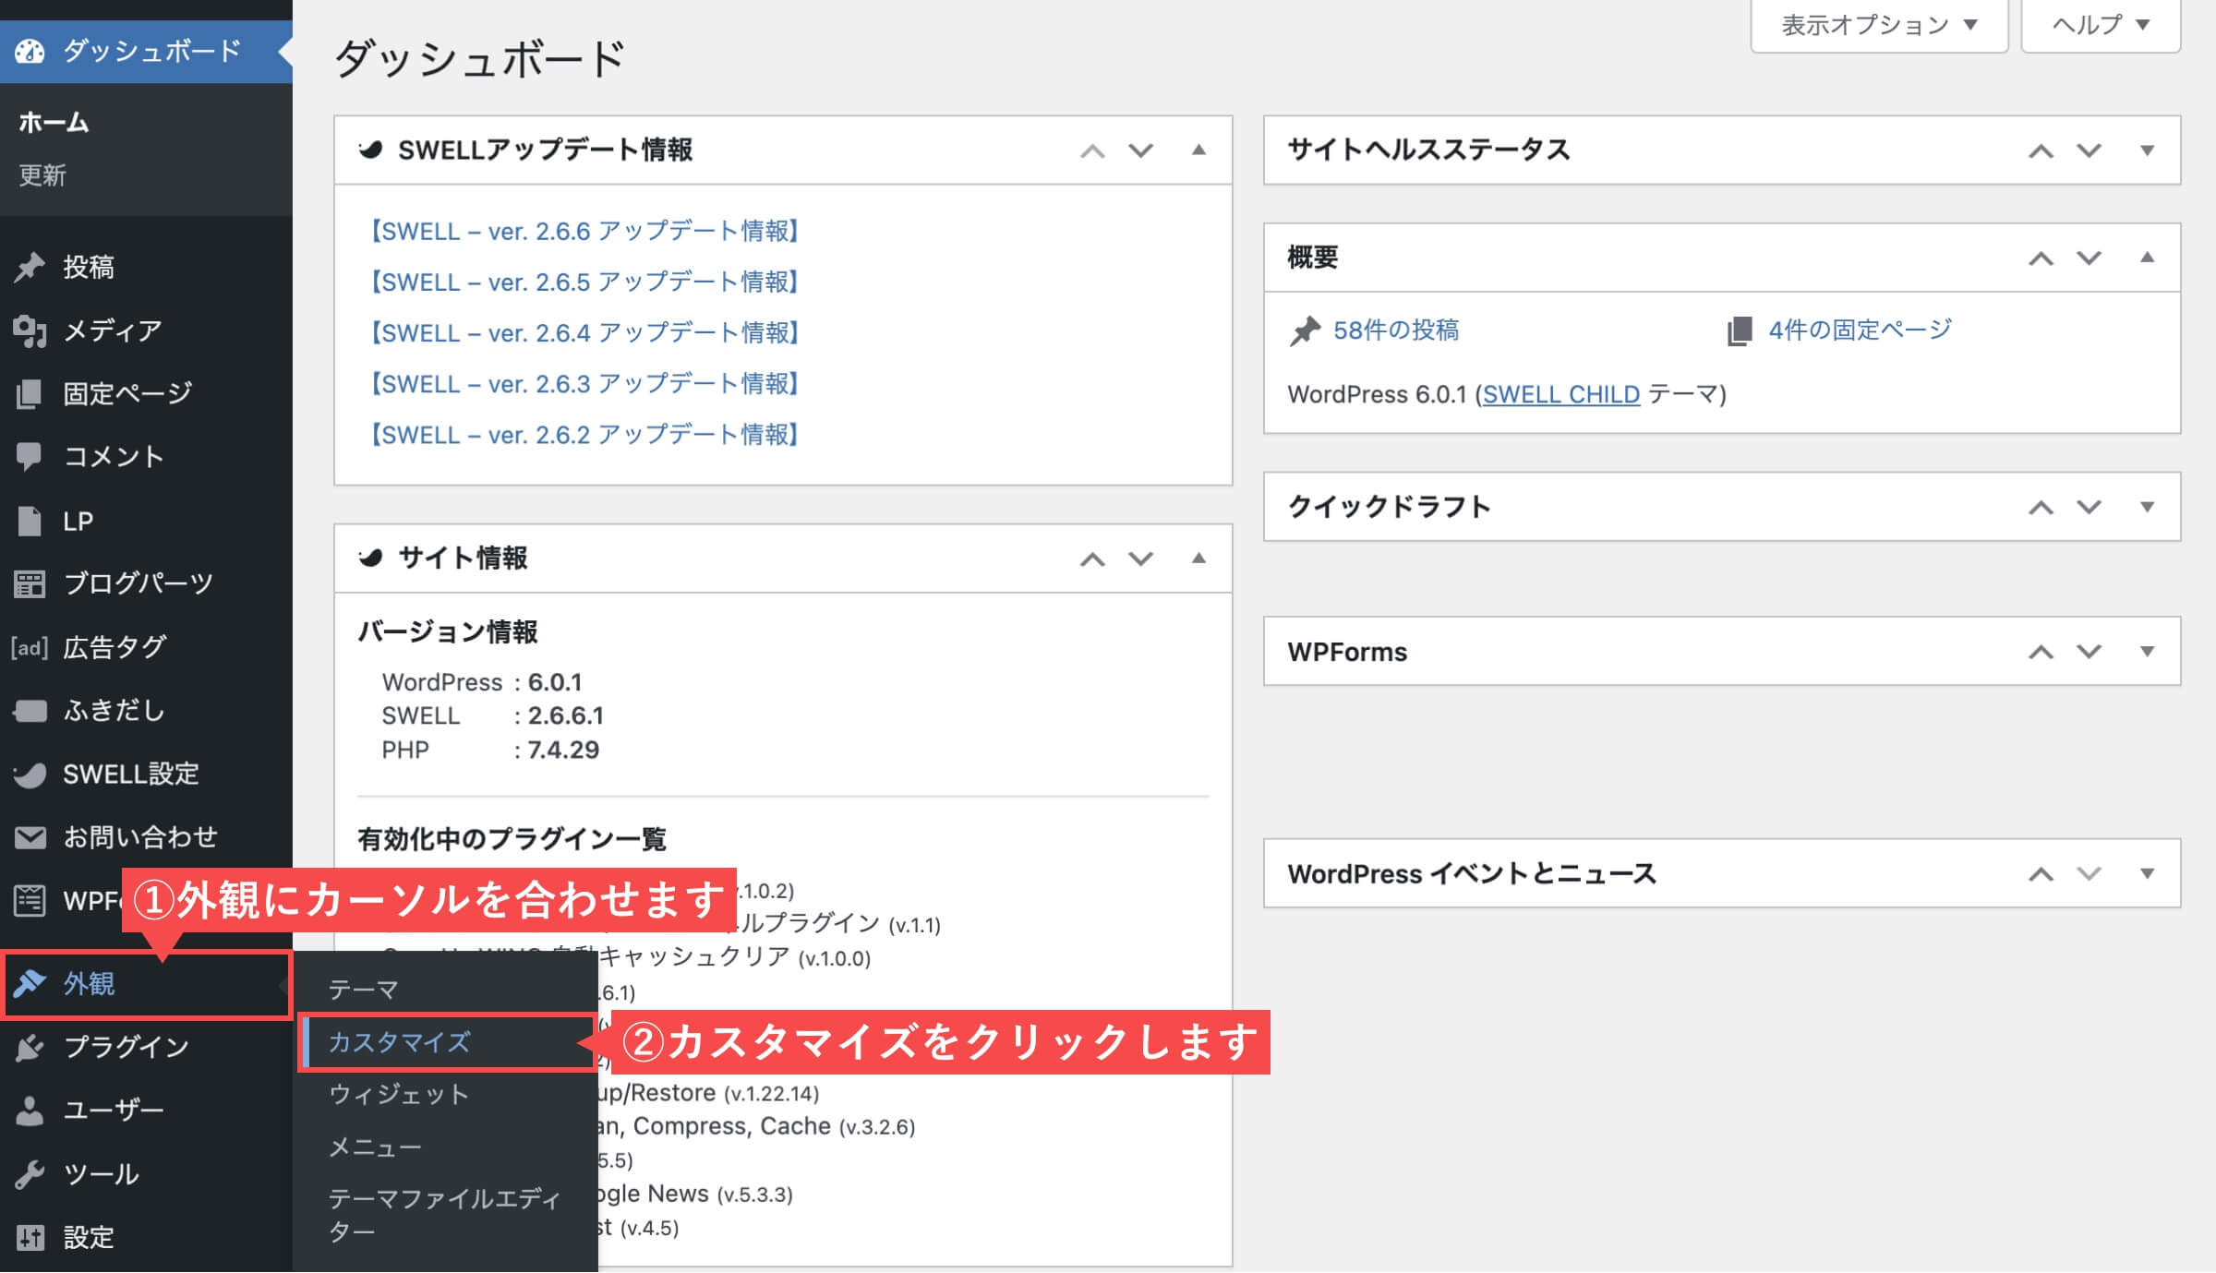
Task: Click the 58件の投稿 link
Action: point(1396,330)
